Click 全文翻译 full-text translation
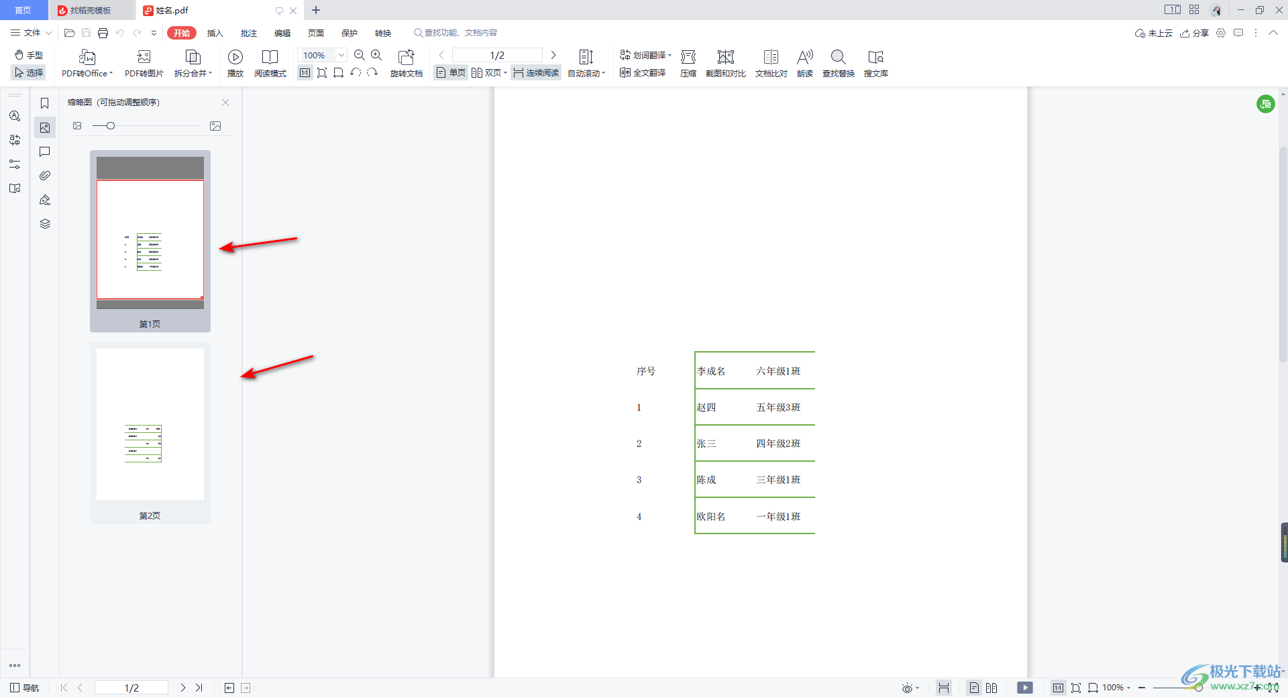 [x=643, y=72]
